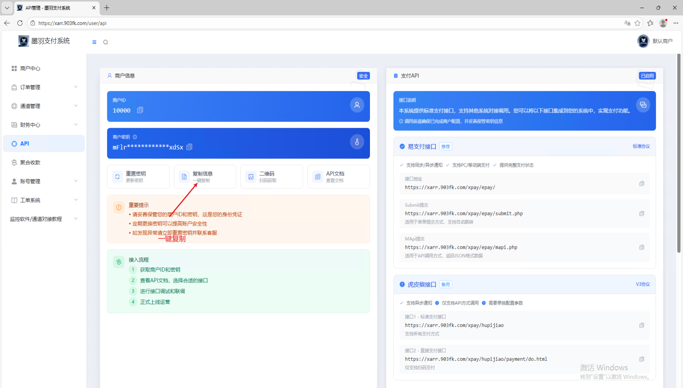Copy the submit.php URL
This screenshot has width=683, height=388.
pos(641,214)
